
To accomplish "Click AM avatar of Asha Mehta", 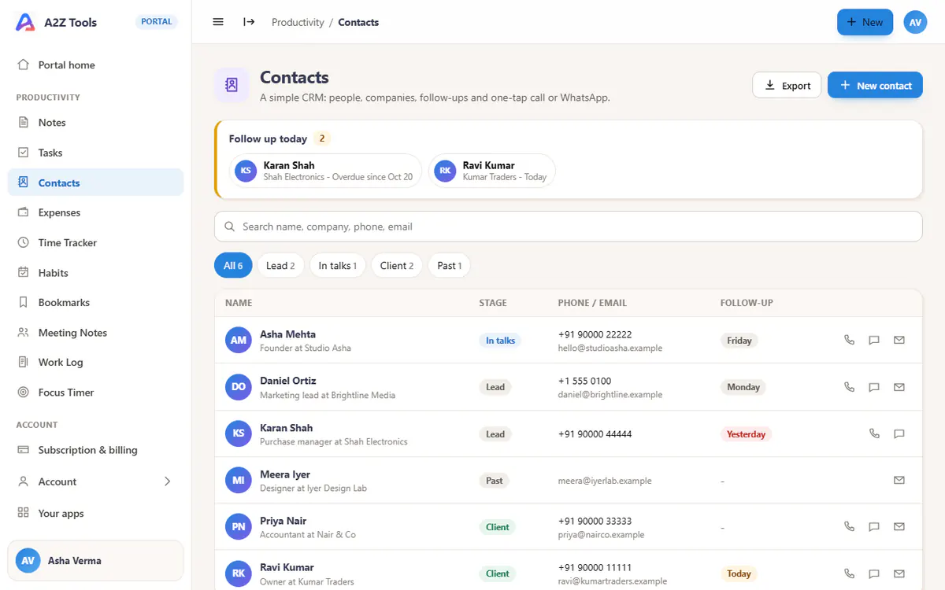I will [238, 340].
